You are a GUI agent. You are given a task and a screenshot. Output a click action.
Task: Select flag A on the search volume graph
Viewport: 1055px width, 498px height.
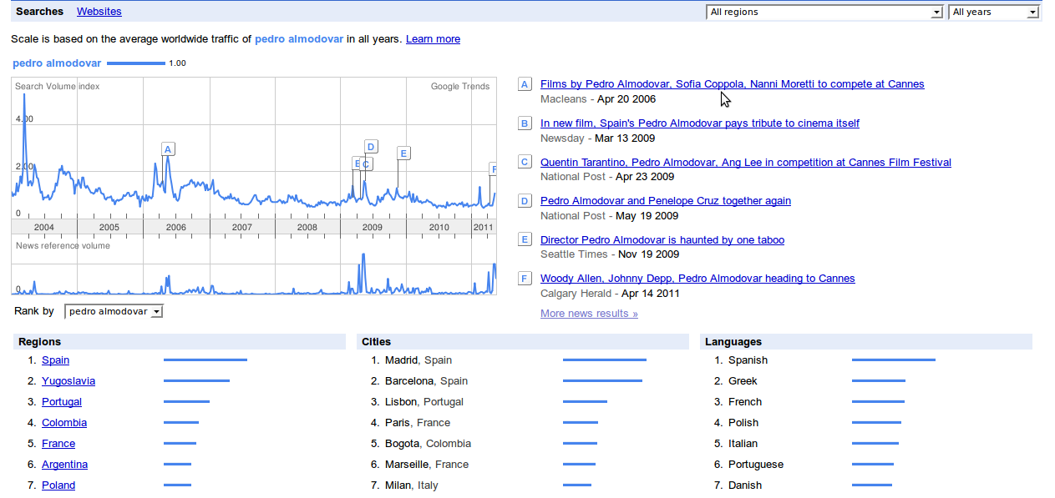pos(168,149)
